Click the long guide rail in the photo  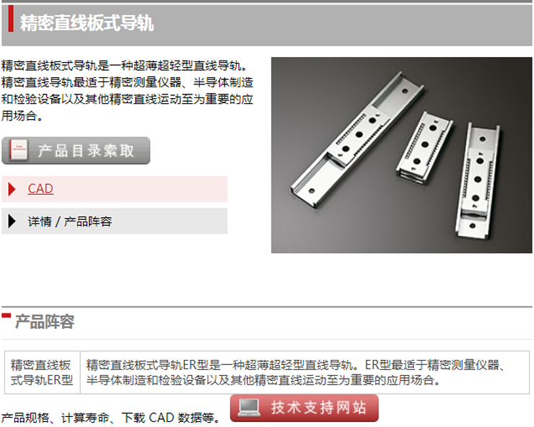pyautogui.click(x=357, y=139)
